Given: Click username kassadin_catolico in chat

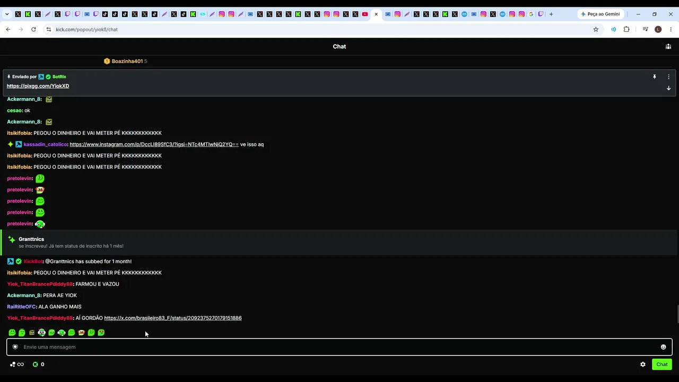Looking at the screenshot, I should (x=45, y=144).
